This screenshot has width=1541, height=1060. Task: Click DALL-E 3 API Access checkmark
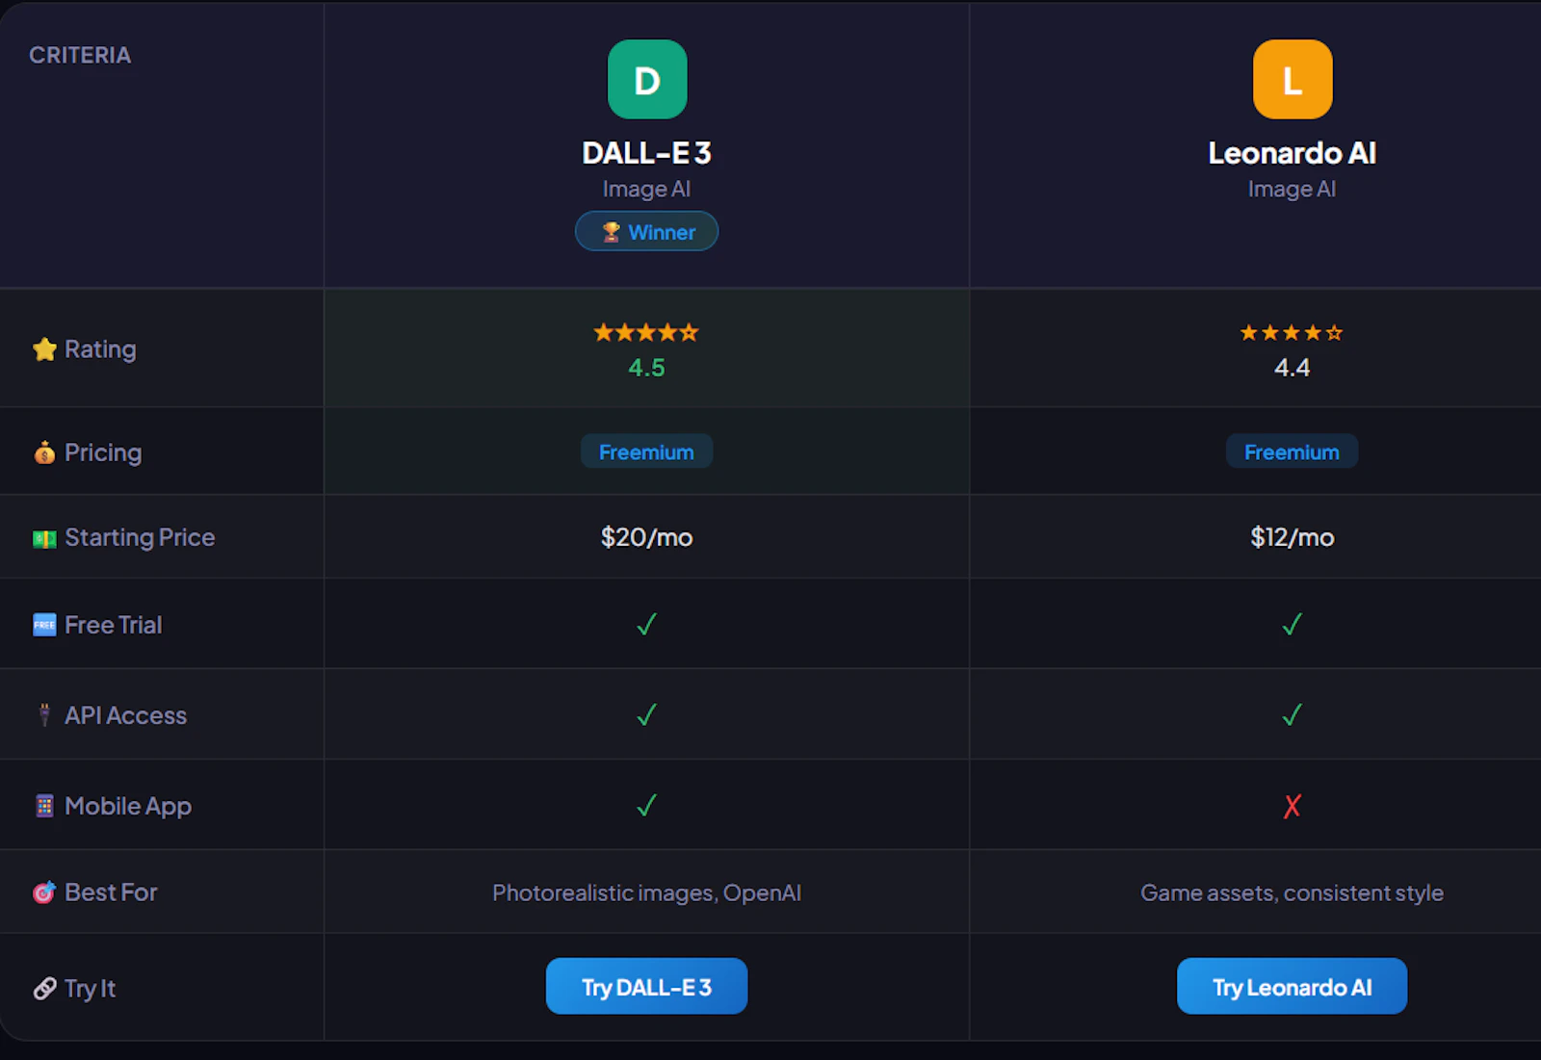(647, 714)
